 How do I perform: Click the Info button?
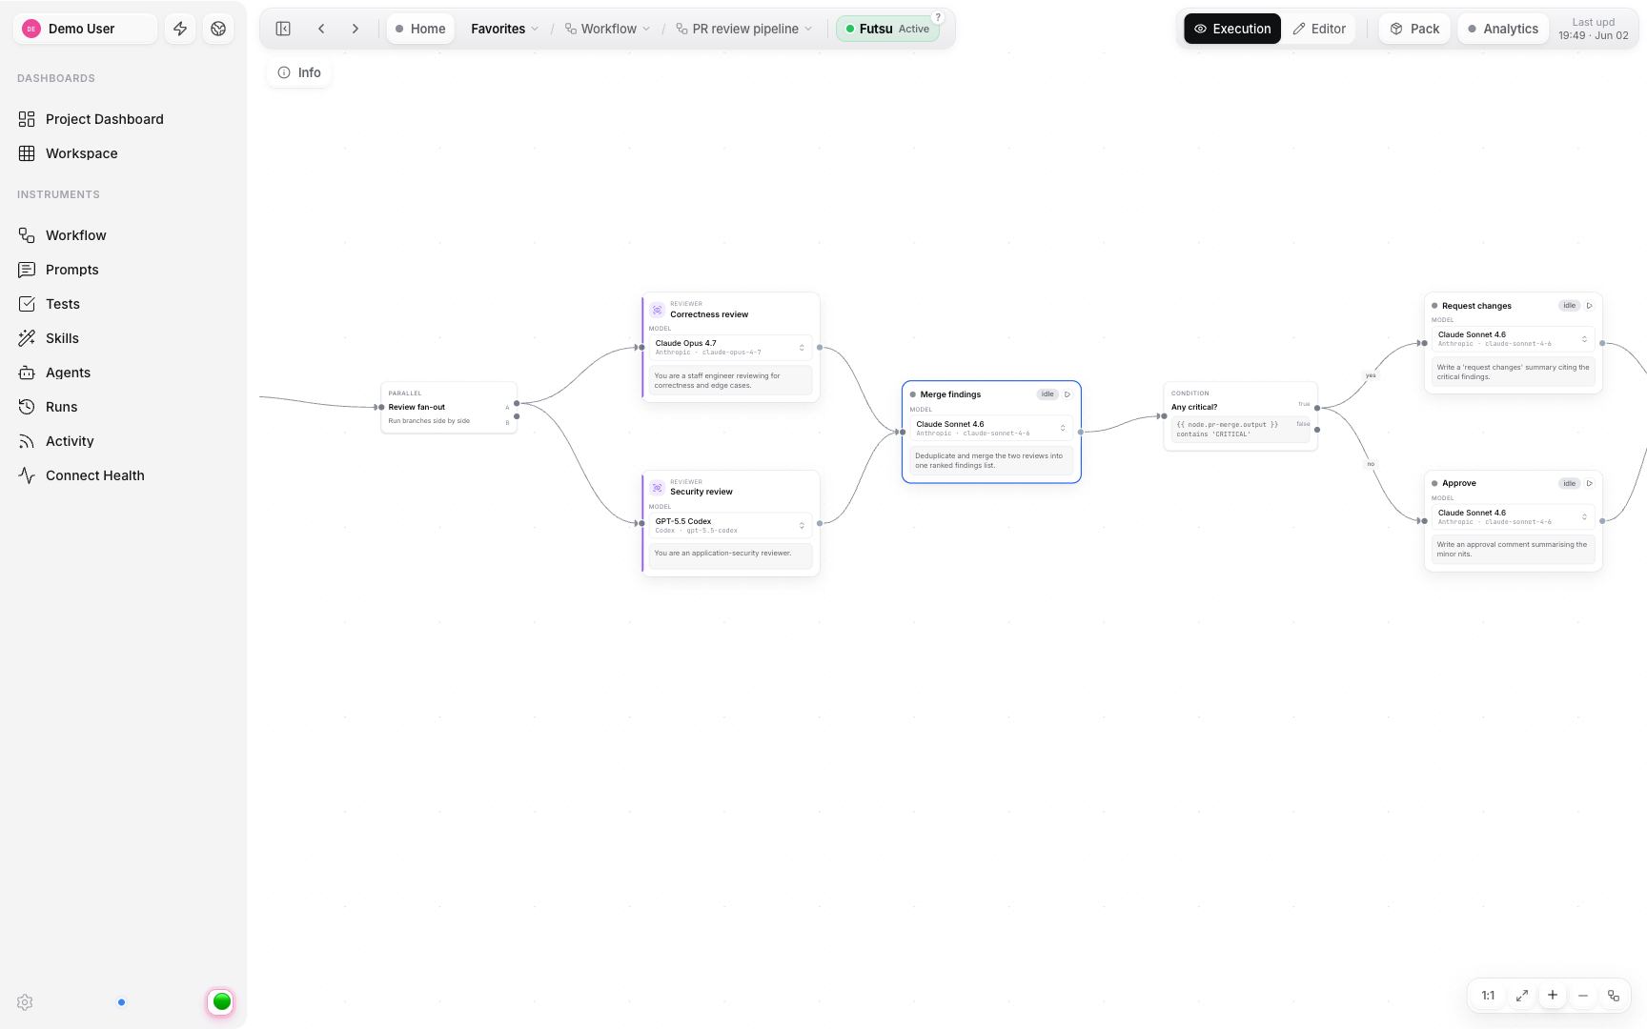[x=299, y=72]
